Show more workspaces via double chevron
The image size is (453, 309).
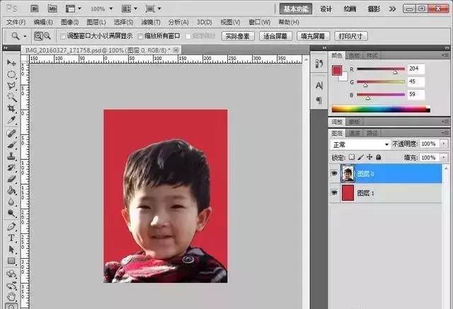point(392,9)
